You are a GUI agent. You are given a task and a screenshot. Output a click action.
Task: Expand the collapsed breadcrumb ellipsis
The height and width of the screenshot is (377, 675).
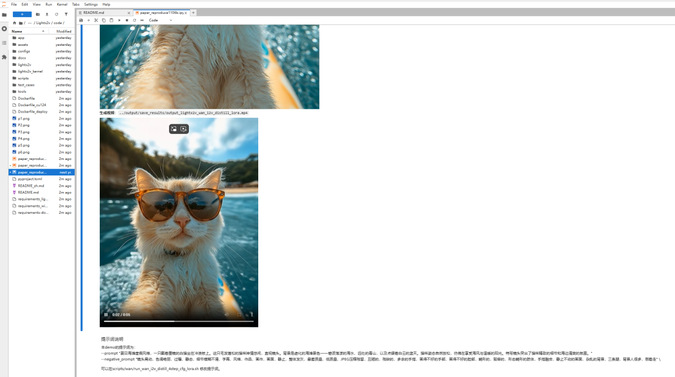coord(30,23)
